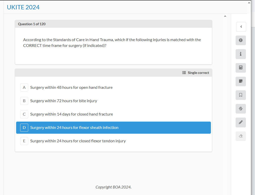This screenshot has width=255, height=195.
Task: Click the page scrollbar up arrow
Action: click(x=249, y=3)
